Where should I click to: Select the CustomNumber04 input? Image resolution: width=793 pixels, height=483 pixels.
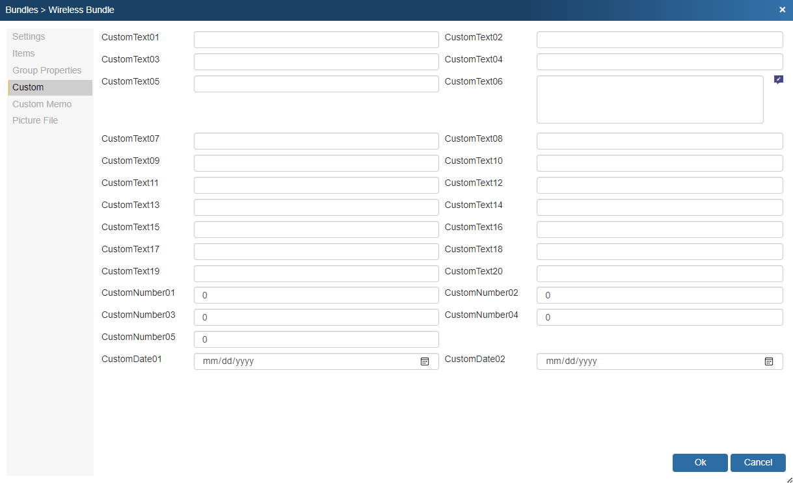pos(660,317)
